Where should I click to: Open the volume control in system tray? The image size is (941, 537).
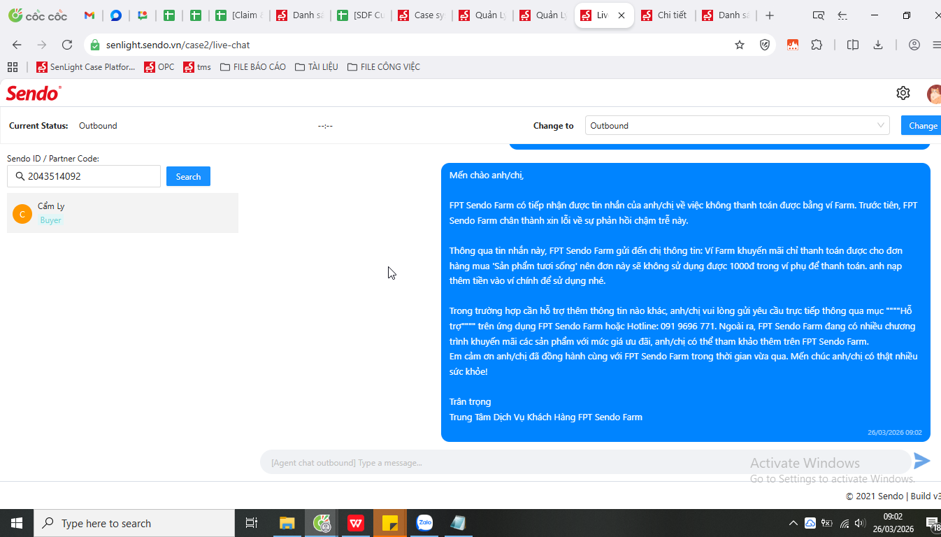coord(860,523)
